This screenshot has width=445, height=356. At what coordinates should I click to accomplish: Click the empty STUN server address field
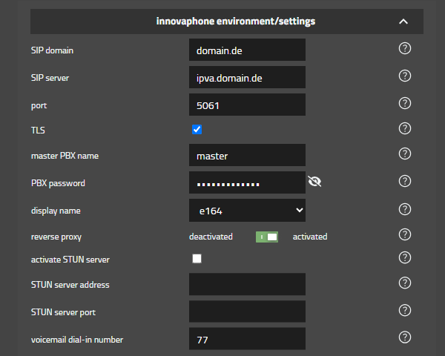pos(247,284)
